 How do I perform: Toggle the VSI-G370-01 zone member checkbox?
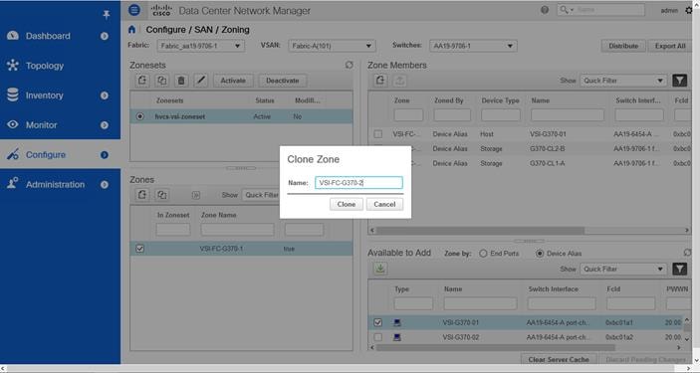pyautogui.click(x=378, y=134)
